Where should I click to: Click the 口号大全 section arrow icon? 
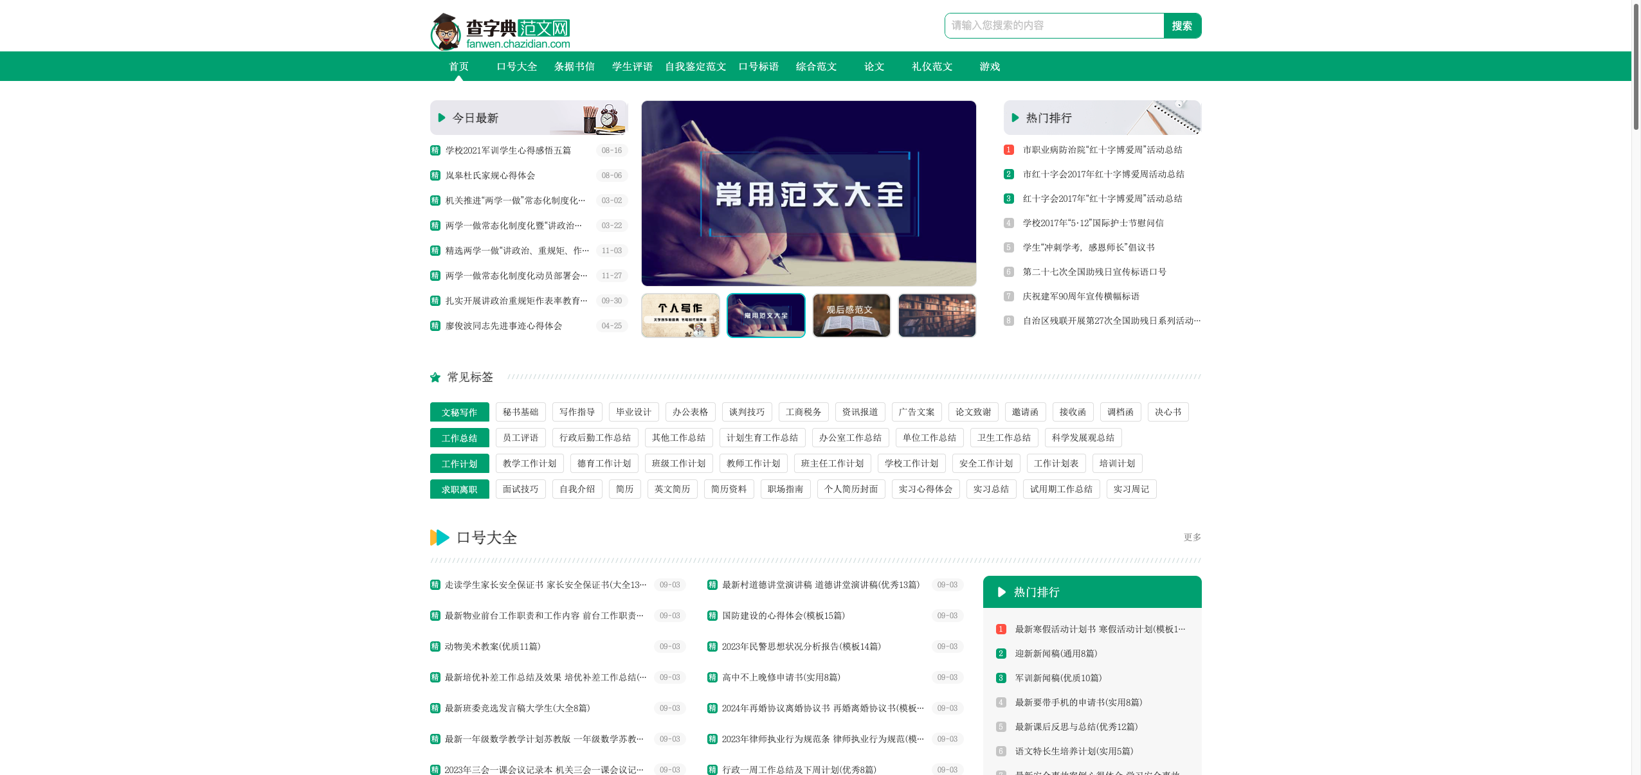(x=440, y=537)
